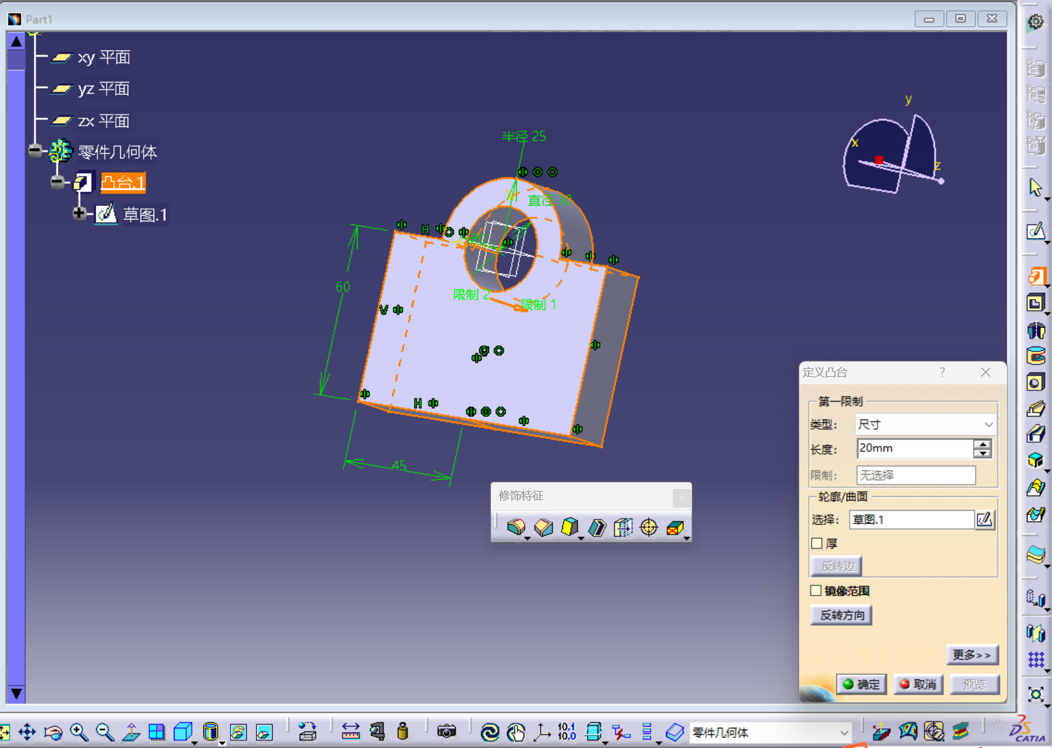Click the 选择 profile field showing 草图.1

coord(911,519)
